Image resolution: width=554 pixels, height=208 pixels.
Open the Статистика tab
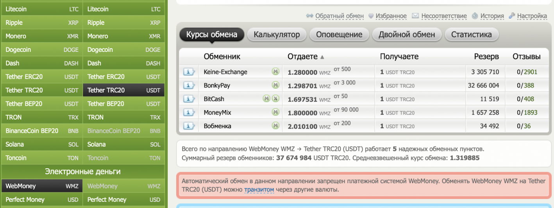(472, 34)
